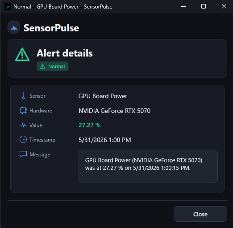Minimize the SensorPulse window

point(183,7)
